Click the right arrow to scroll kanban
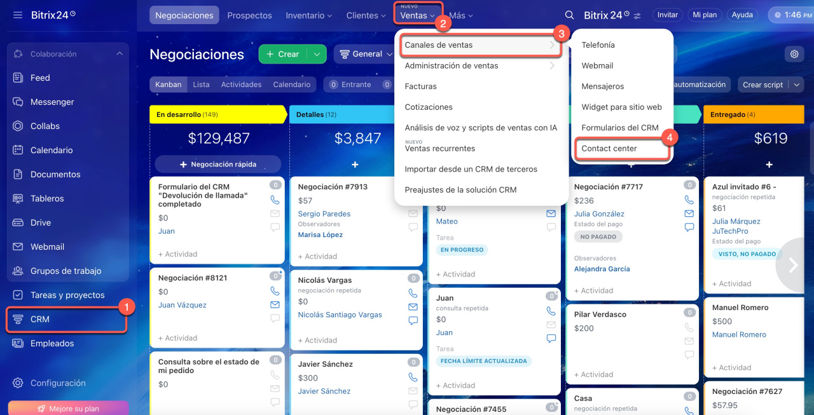The width and height of the screenshot is (814, 415). (x=793, y=265)
